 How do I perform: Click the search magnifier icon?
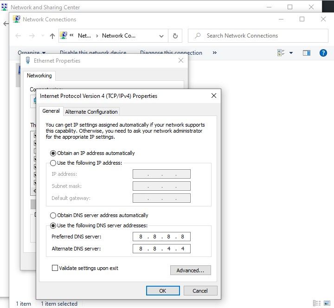pos(198,36)
